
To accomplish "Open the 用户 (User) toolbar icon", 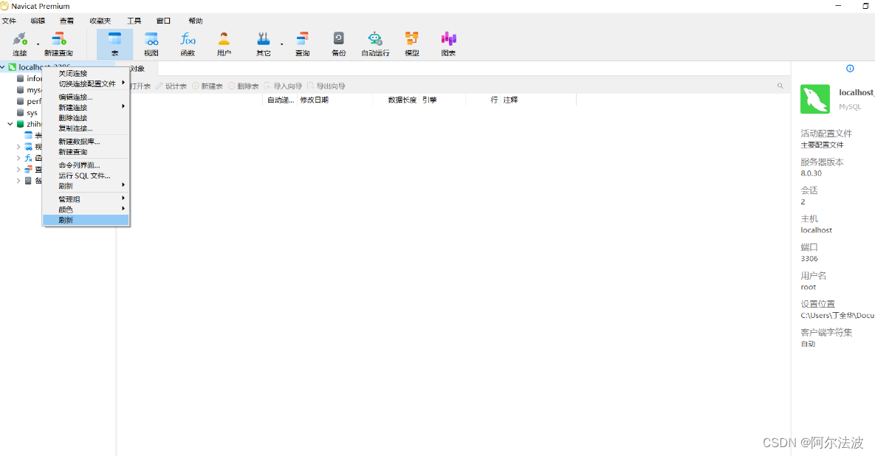I will (x=224, y=39).
